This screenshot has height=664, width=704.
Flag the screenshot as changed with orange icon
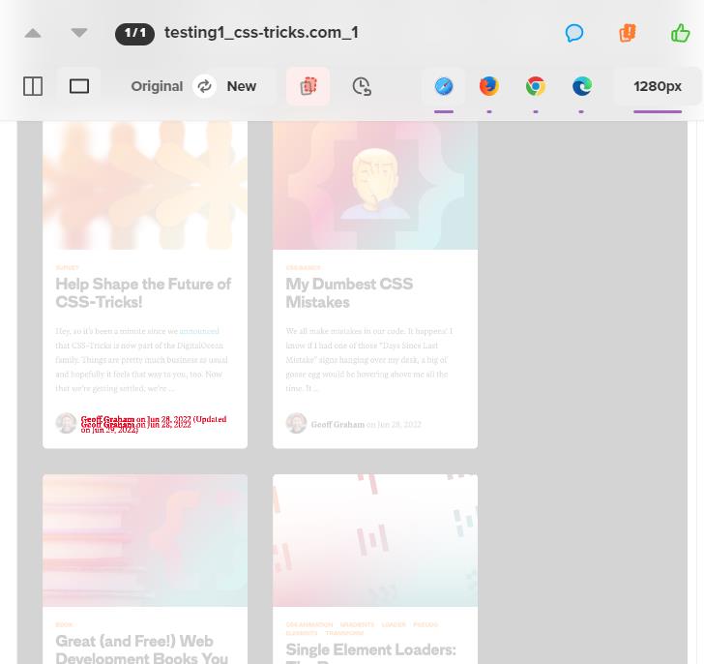[x=628, y=33]
